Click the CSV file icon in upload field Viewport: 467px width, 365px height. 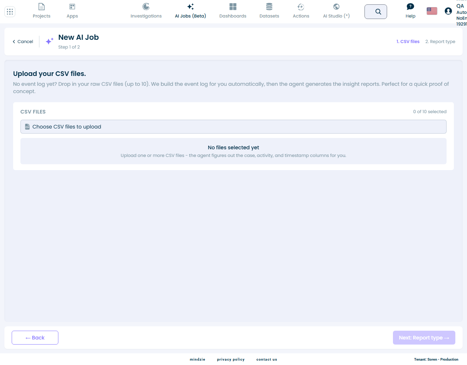coord(27,127)
